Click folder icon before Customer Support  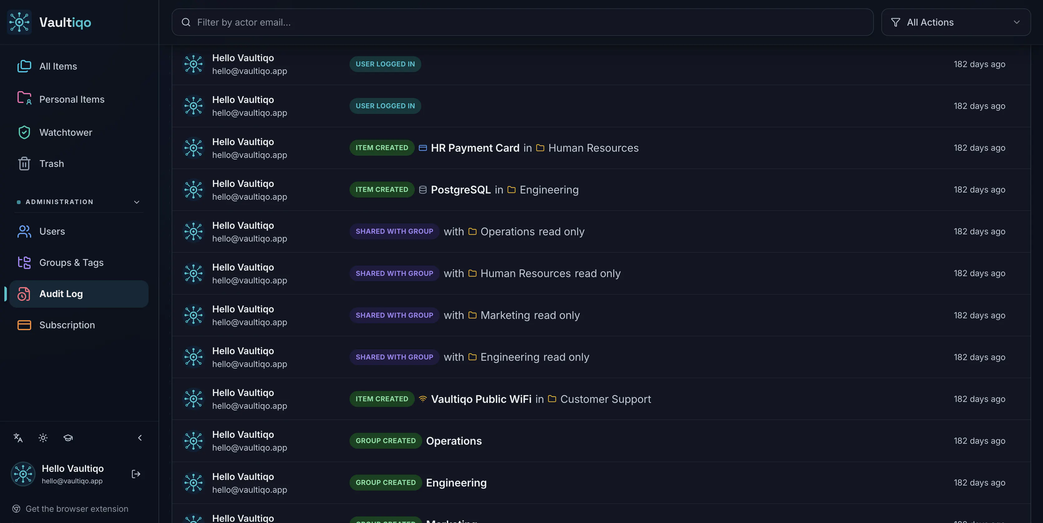pos(552,399)
